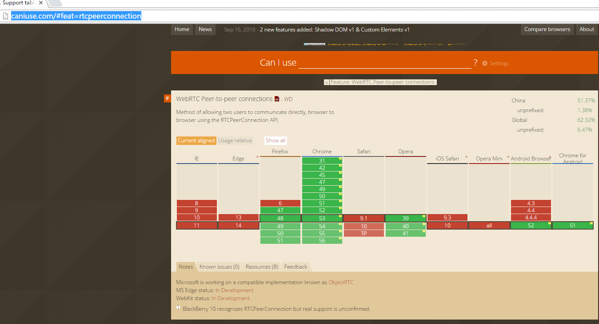599x324 pixels.
Task: Click Opera Mini all cell
Action: point(489,226)
